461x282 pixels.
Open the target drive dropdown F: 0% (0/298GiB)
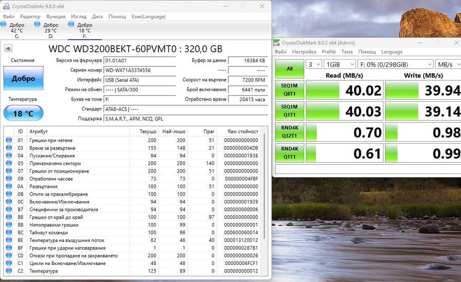click(396, 64)
